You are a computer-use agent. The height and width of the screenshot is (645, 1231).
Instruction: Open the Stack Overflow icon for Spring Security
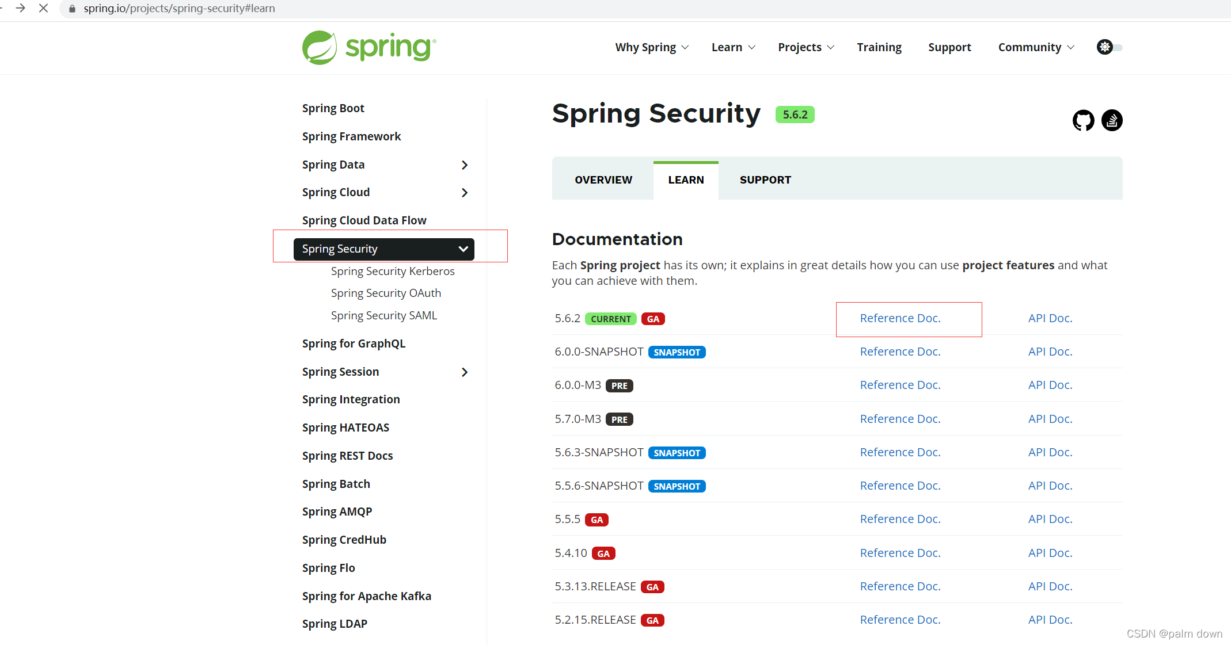(x=1112, y=120)
